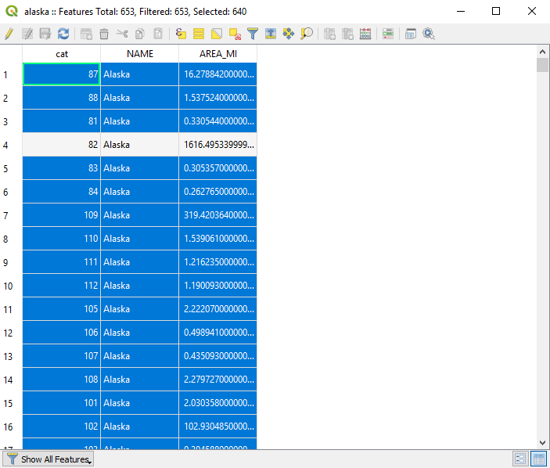
Task: Click the cat cell with value 112
Action: pos(61,286)
